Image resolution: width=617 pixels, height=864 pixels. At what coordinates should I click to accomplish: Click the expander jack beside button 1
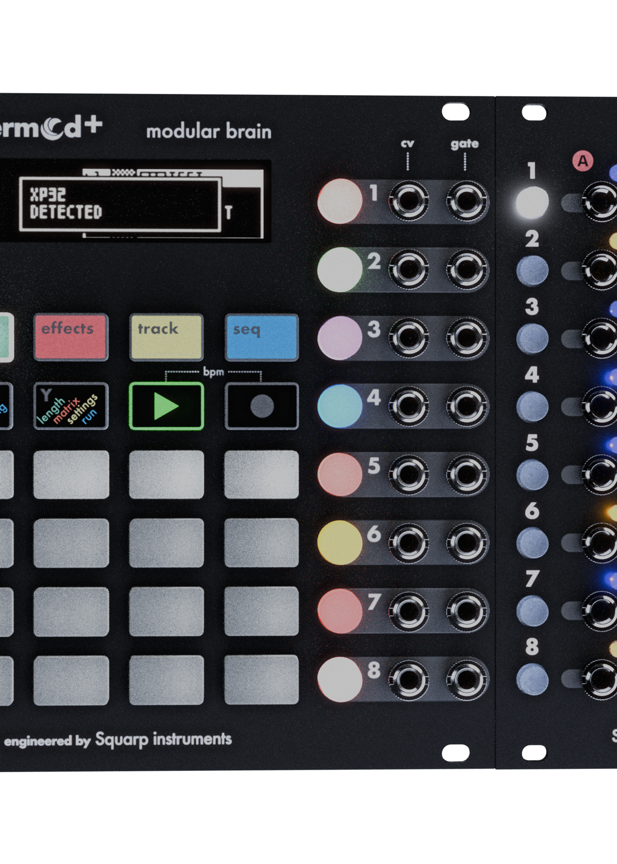click(x=601, y=202)
